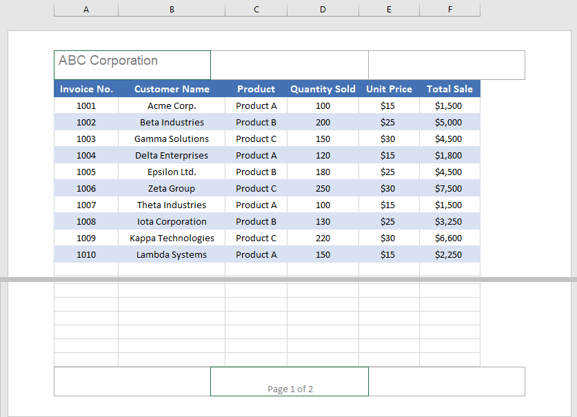Screen dimensions: 577x417
Task: Click the empty left footer box
Action: pos(132,381)
